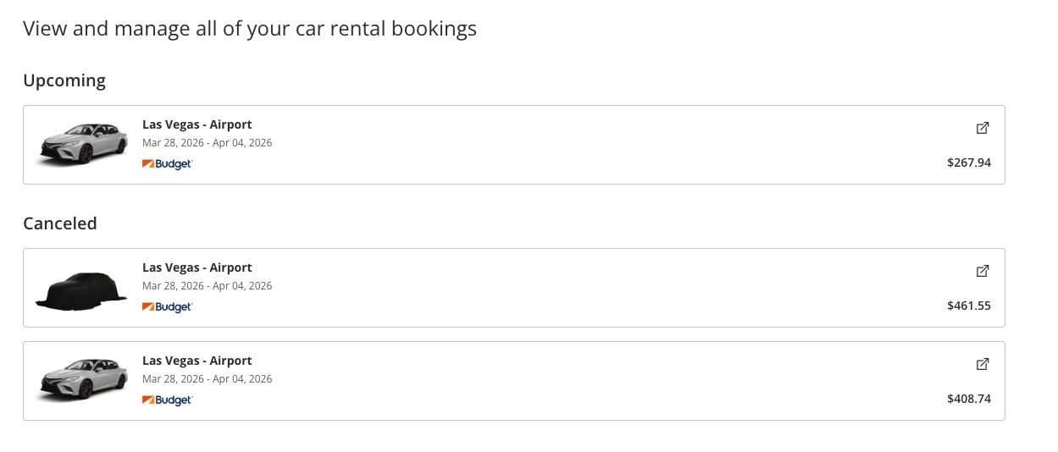
Task: Open Las Vegas - Airport title of $408.74 booking
Action: point(197,361)
